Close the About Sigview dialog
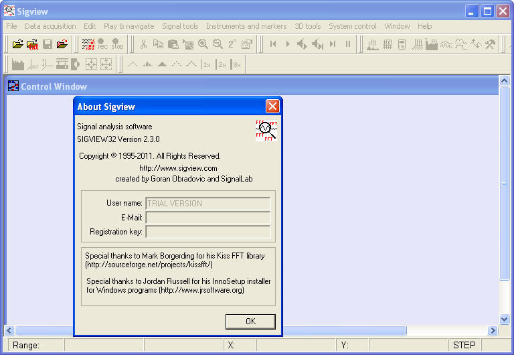514x355 pixels. (x=272, y=106)
